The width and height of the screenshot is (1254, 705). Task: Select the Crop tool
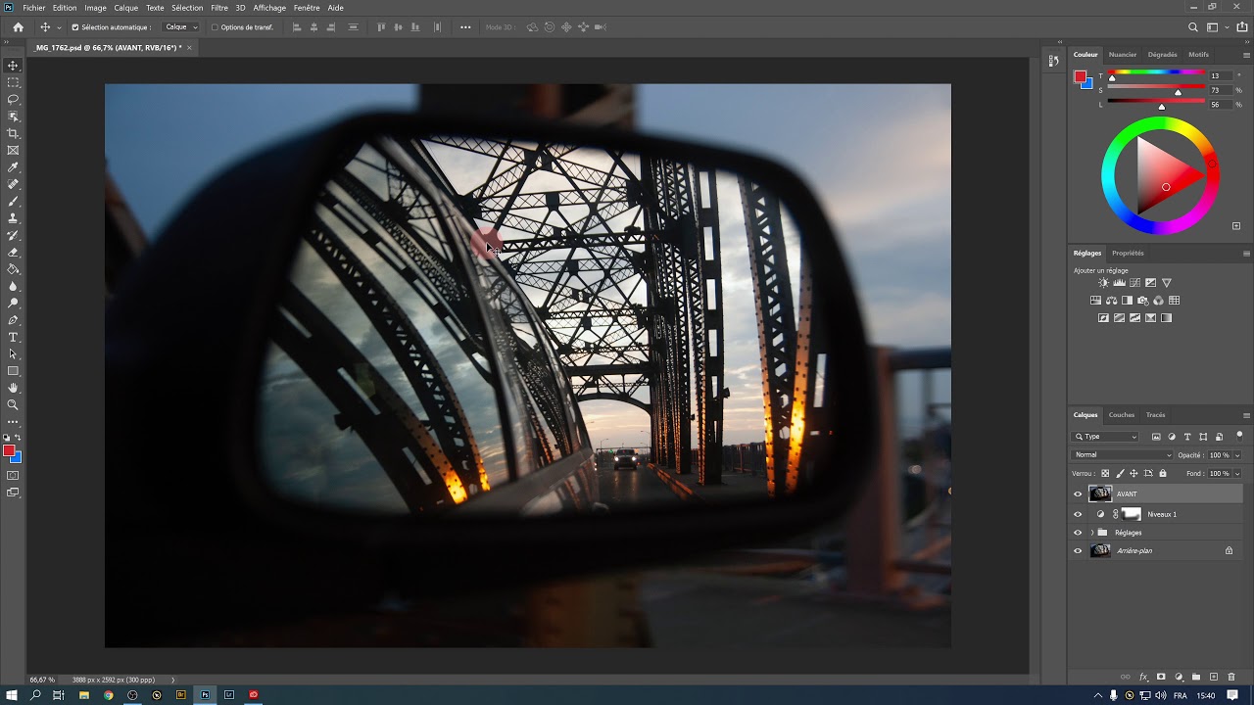coord(13,133)
